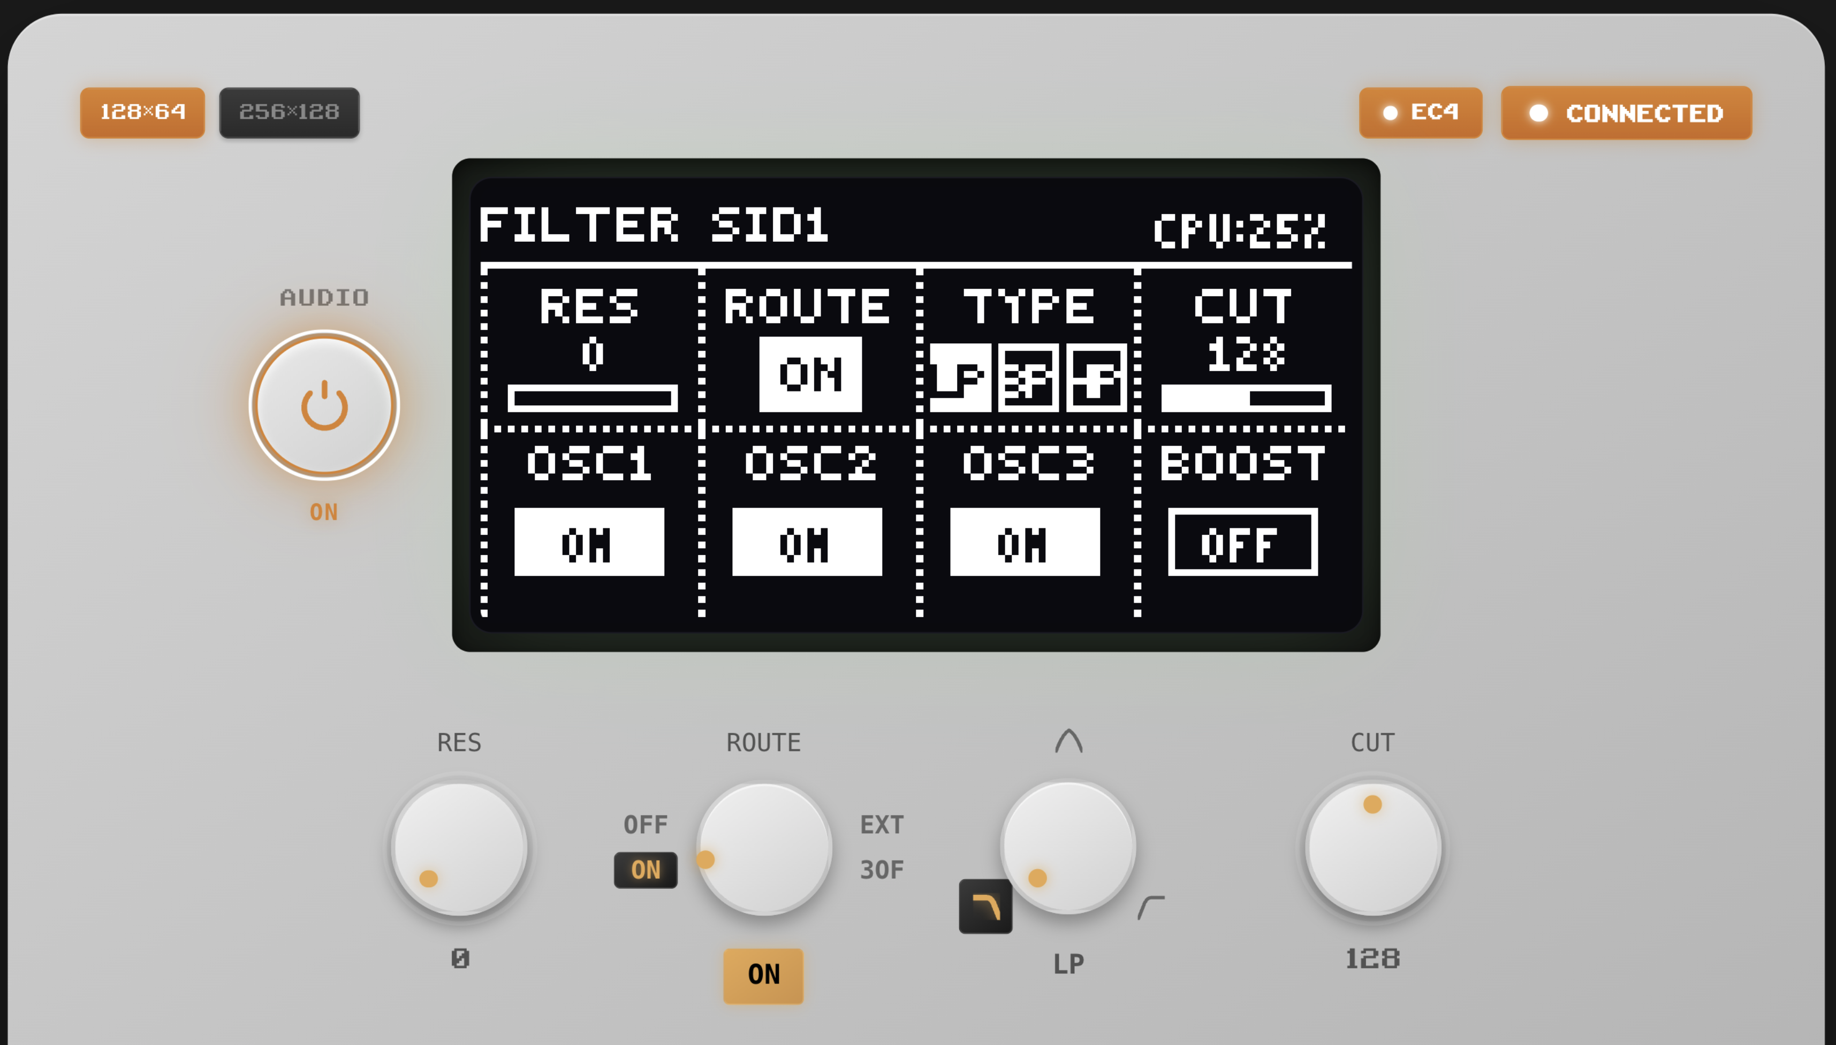Click the EC4 status indicator

(1420, 113)
